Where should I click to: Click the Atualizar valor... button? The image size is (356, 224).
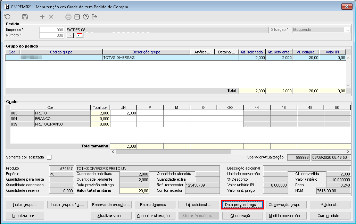[x=111, y=216]
